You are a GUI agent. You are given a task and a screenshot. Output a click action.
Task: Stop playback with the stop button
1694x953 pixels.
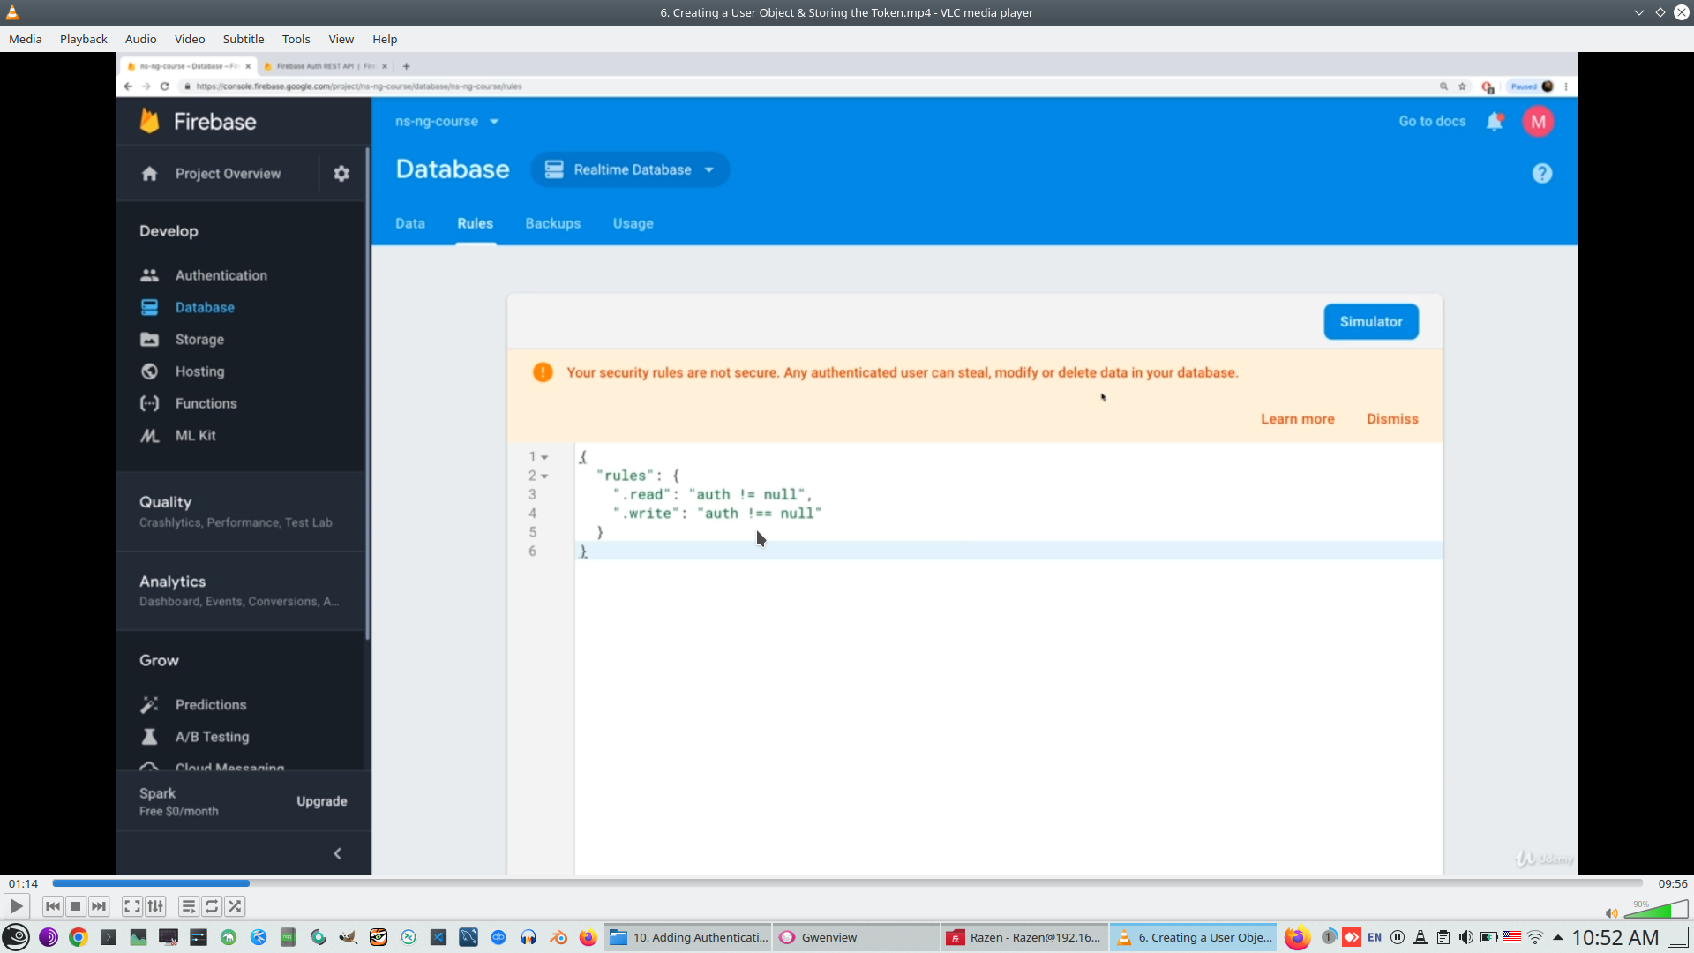(76, 906)
